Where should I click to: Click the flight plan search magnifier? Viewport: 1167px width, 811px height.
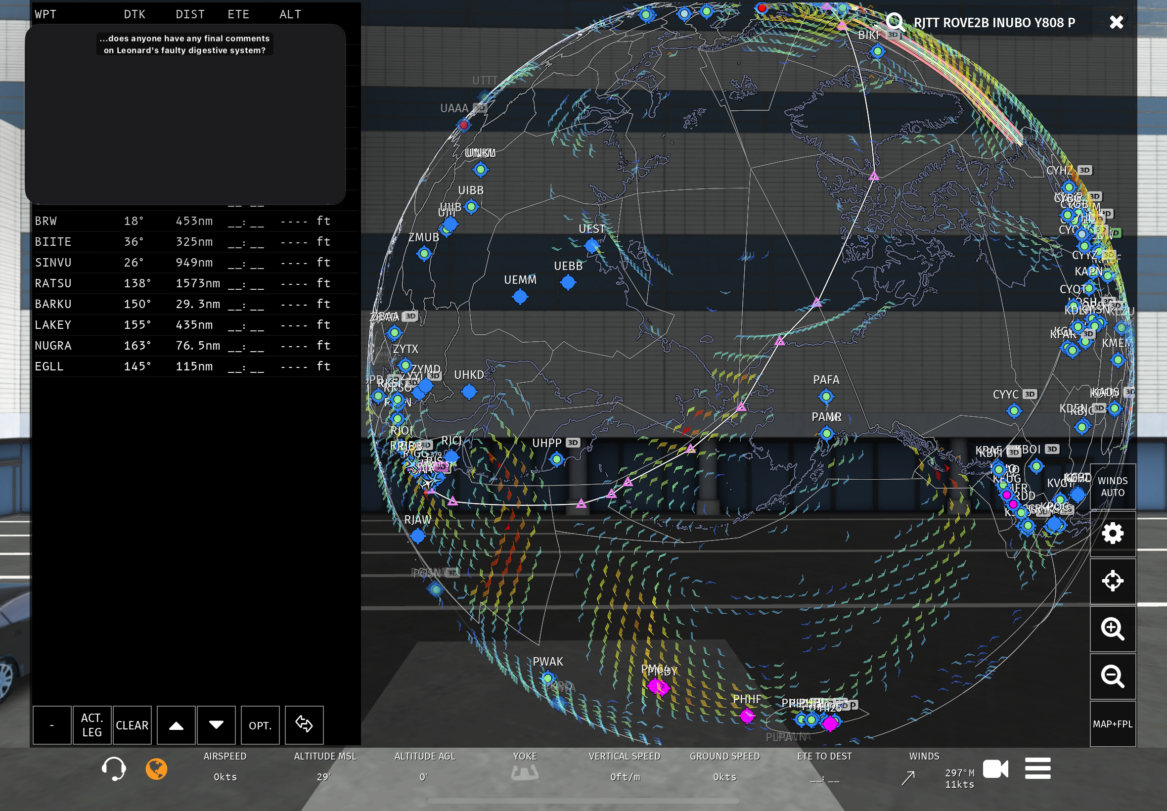click(x=895, y=22)
